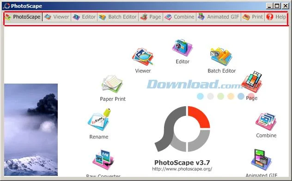Maximize the PhotoScape window
Image resolution: width=292 pixels, height=181 pixels.
point(277,6)
